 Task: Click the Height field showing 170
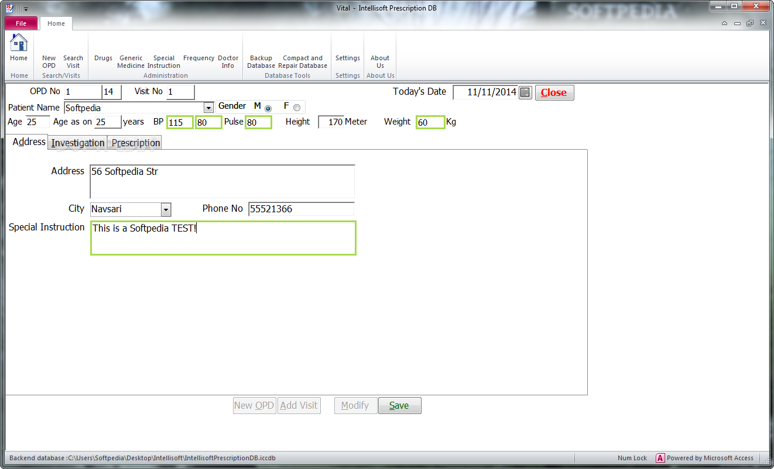coord(331,122)
